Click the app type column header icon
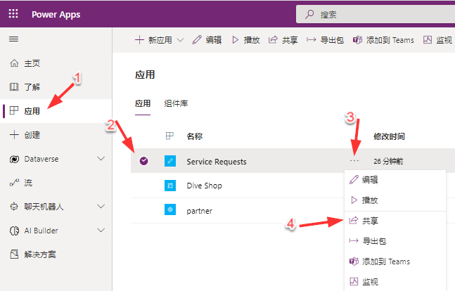 [169, 136]
